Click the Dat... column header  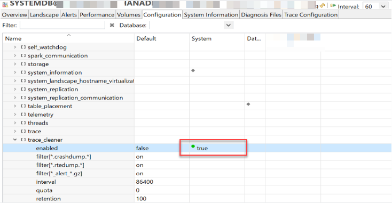click(x=255, y=38)
